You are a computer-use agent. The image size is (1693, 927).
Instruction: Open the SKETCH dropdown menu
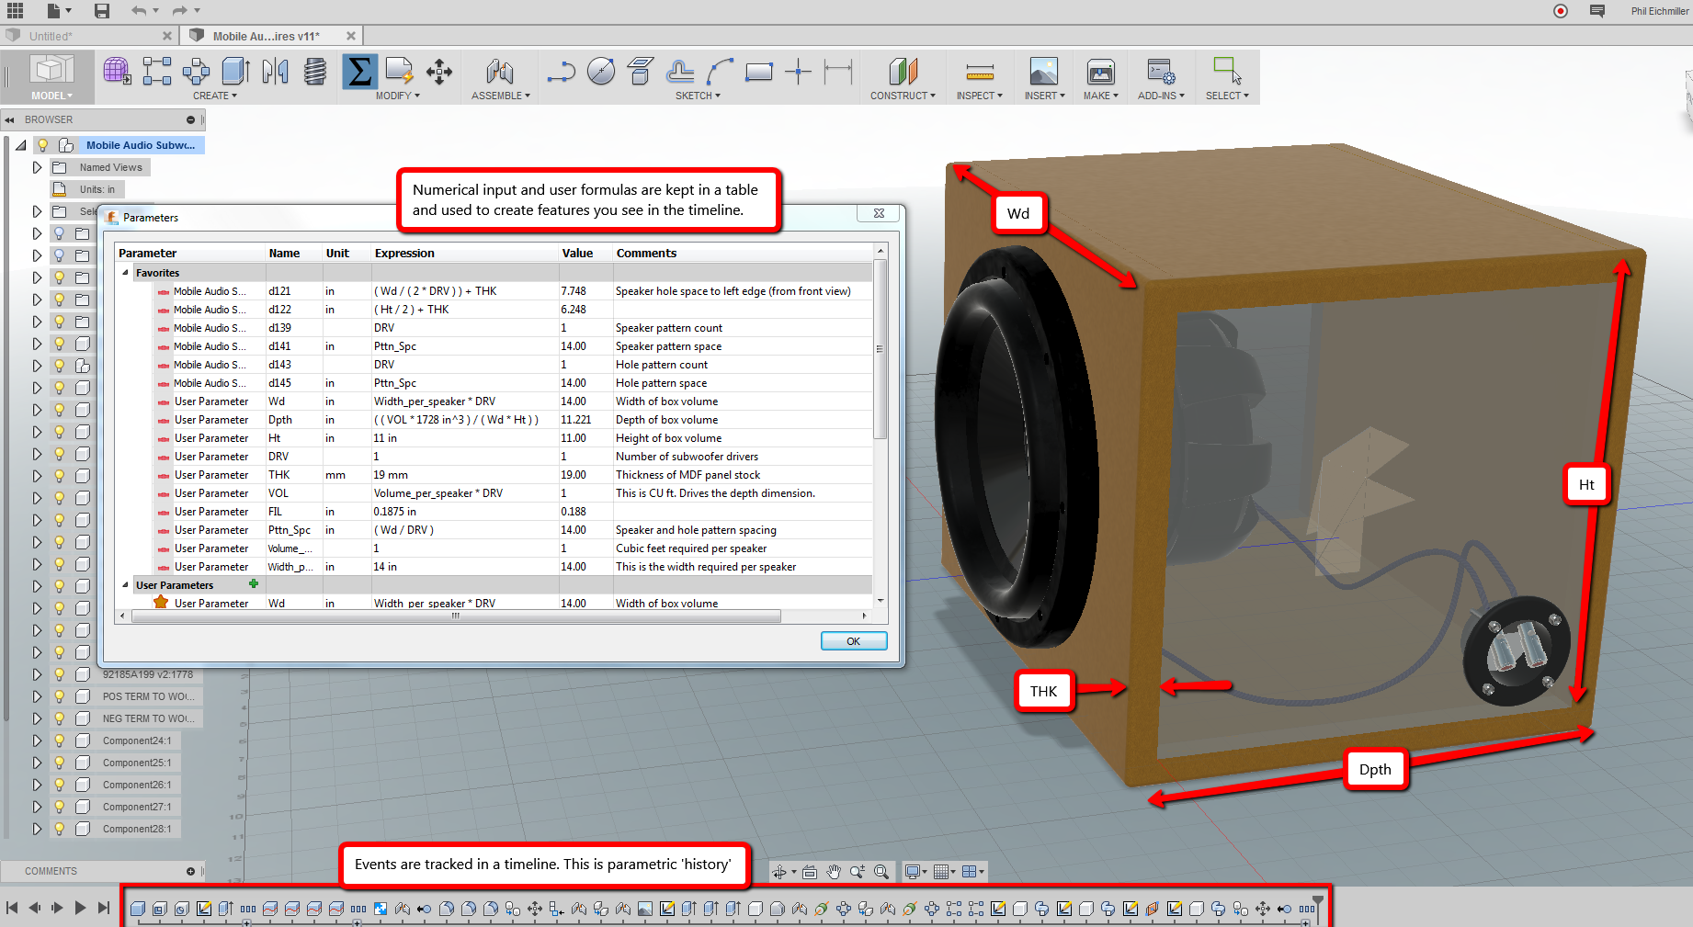pyautogui.click(x=699, y=96)
